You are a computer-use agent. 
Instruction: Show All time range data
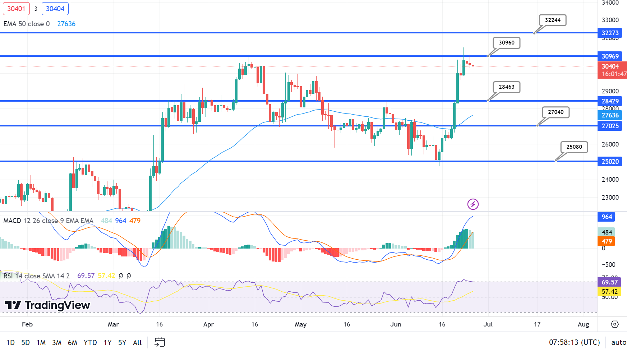pyautogui.click(x=137, y=342)
